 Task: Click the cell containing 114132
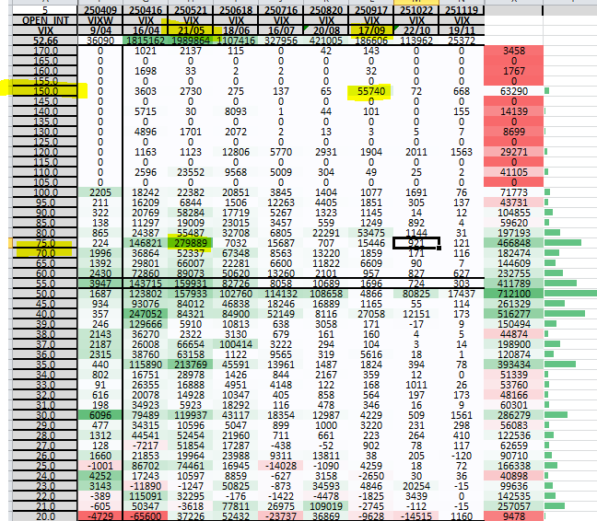point(281,294)
